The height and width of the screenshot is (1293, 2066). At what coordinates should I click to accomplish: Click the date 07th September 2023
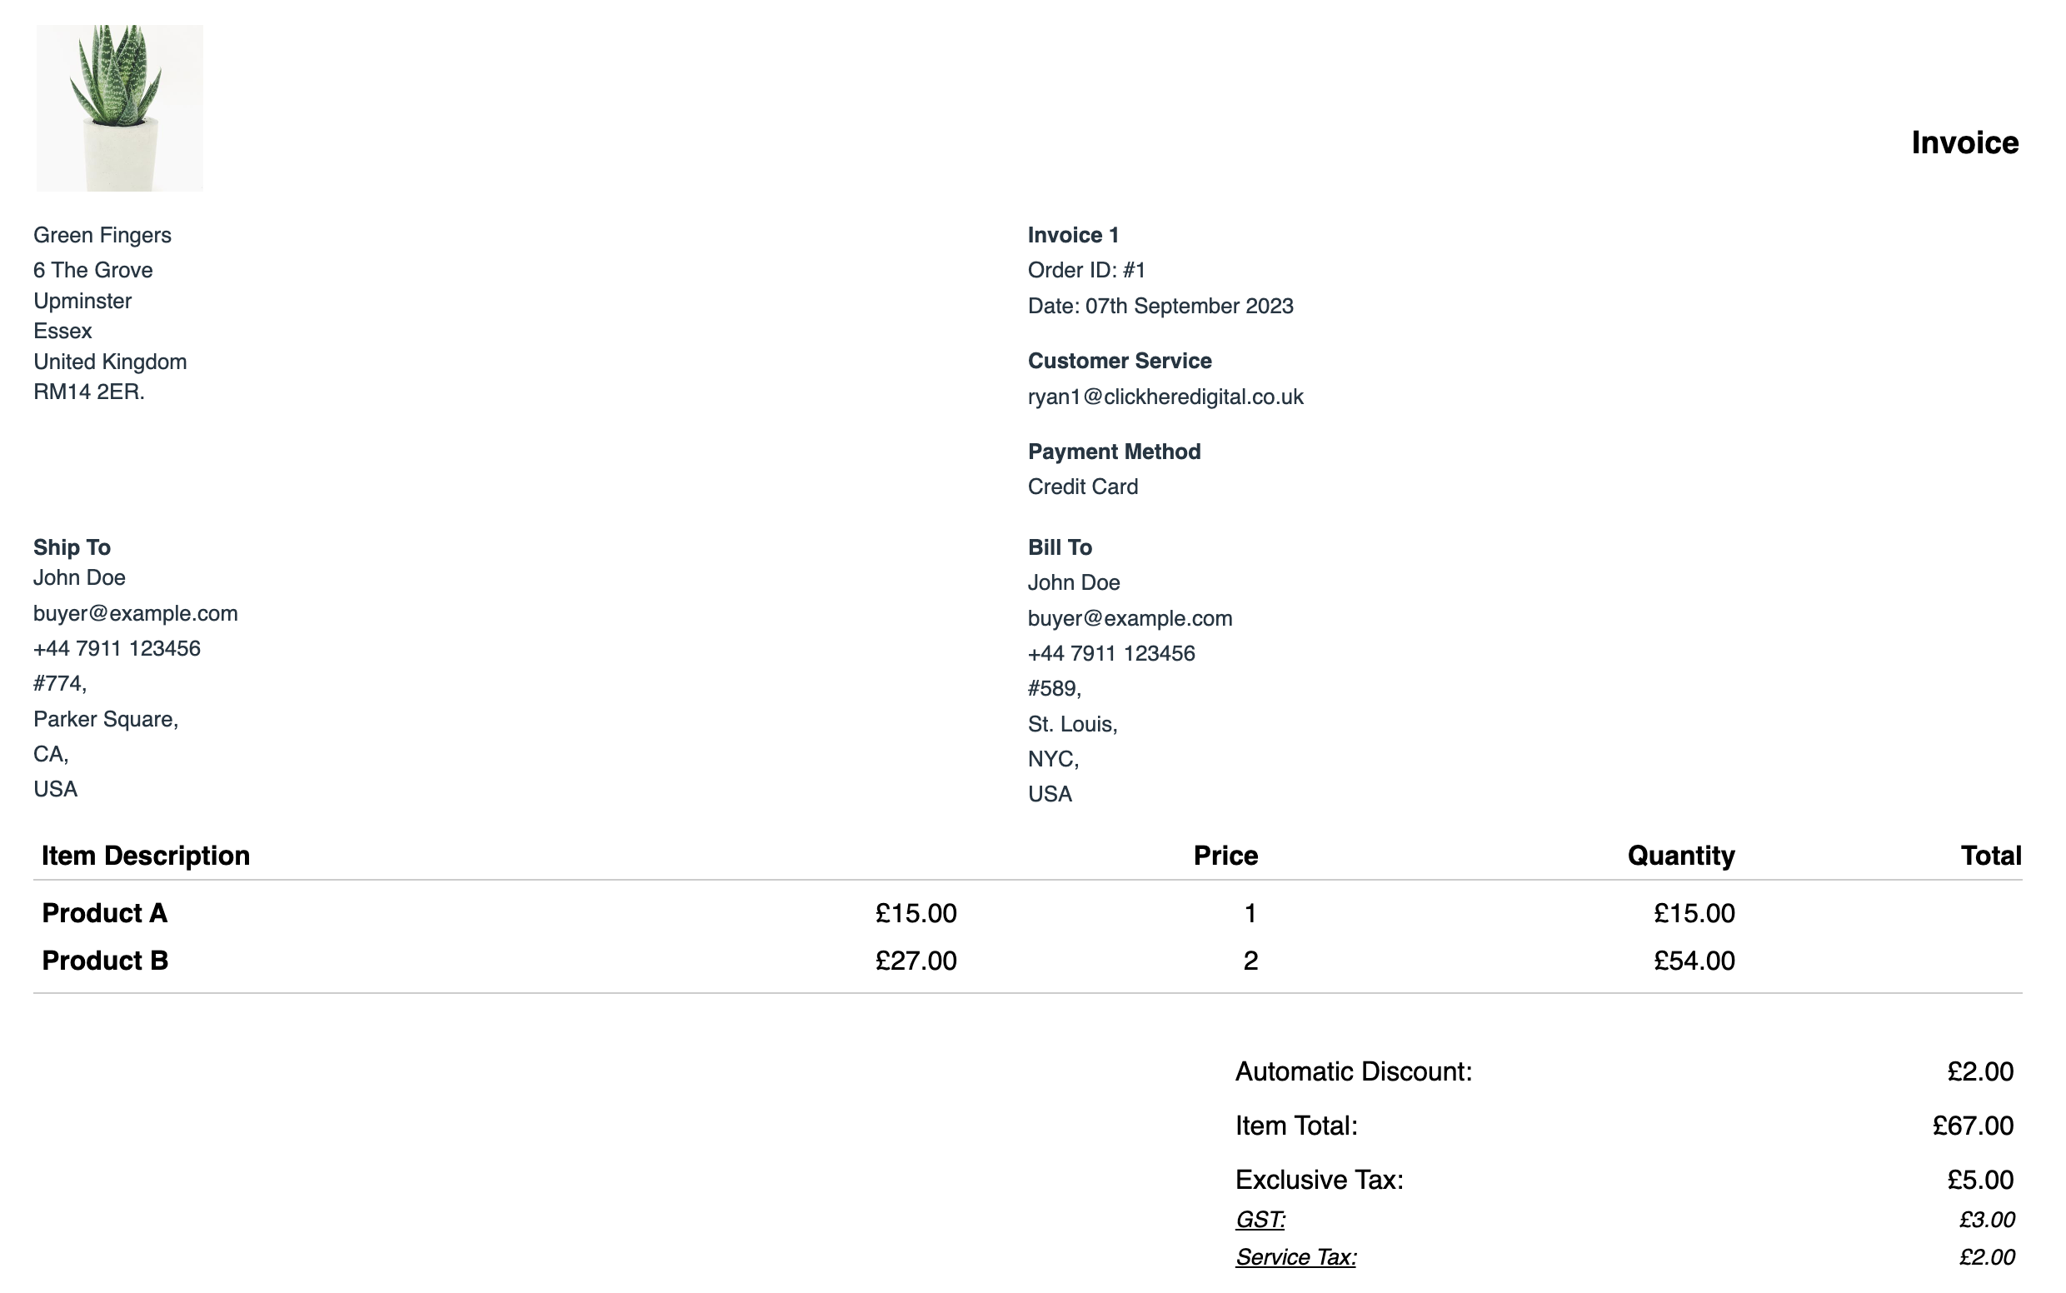coord(1189,306)
